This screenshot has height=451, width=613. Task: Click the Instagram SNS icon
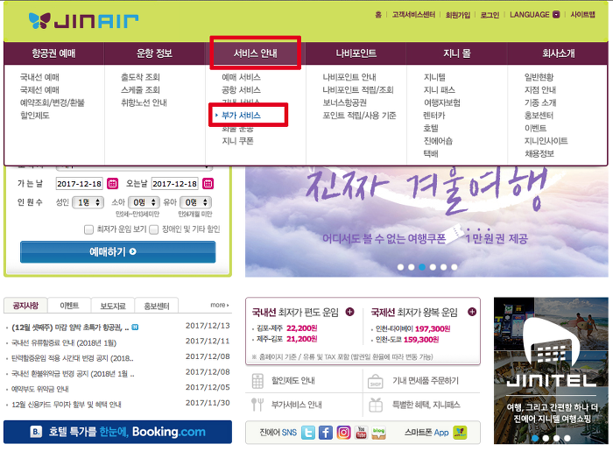coord(343,433)
